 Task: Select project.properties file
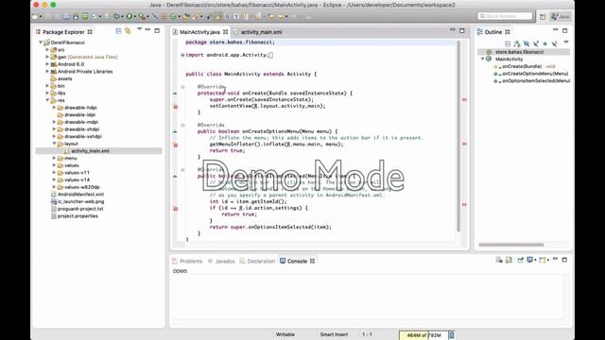78,216
